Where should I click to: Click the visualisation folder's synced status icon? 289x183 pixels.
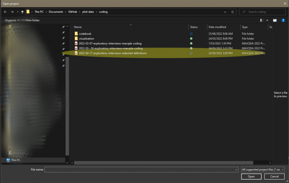191,38
